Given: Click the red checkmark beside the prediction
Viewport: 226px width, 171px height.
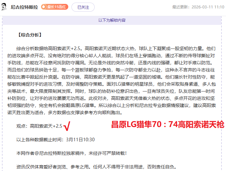Looking at the screenshot, I should [67, 126].
